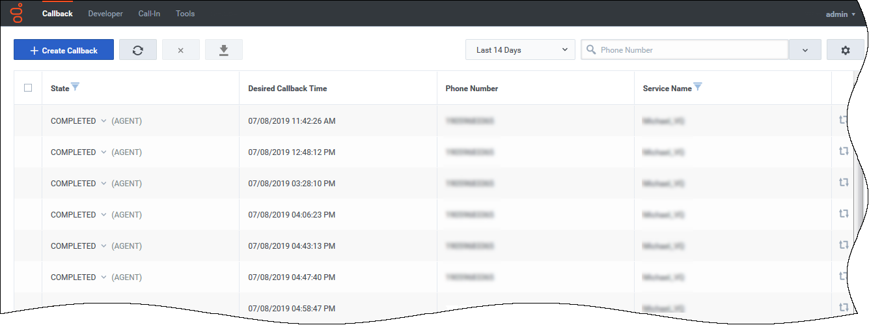
Task: Open the Last 14 Days time range dropdown
Action: [x=520, y=50]
